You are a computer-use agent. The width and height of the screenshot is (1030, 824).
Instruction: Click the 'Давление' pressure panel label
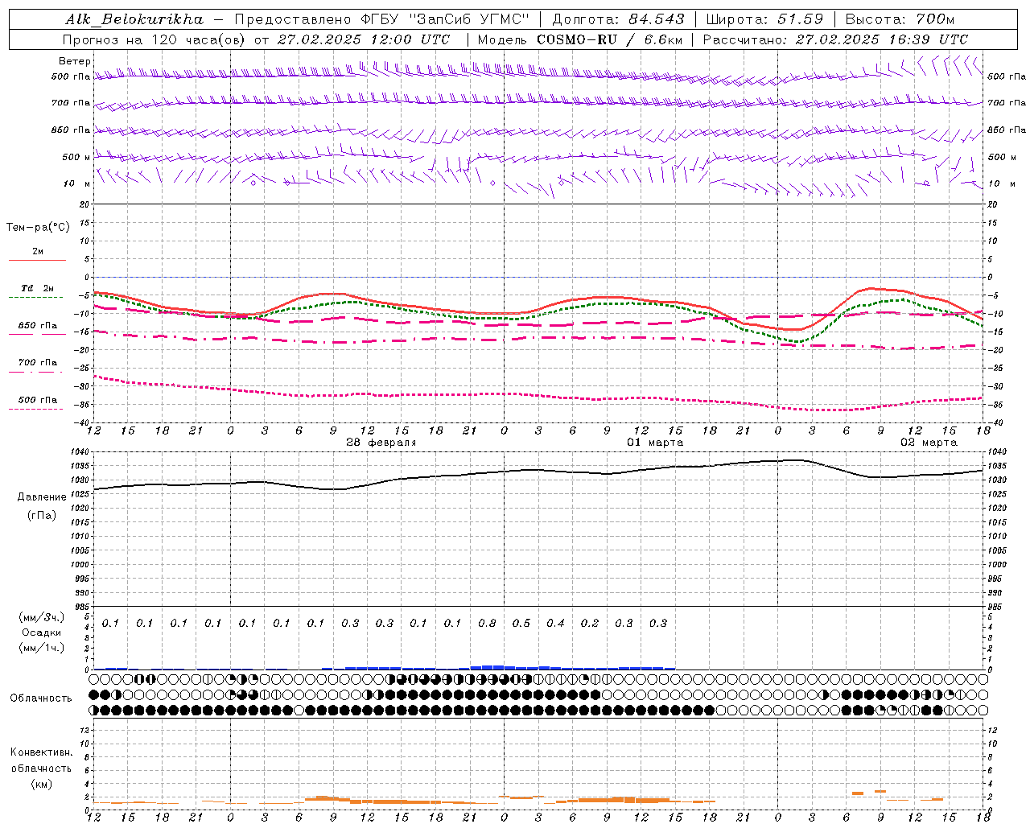tap(42, 497)
